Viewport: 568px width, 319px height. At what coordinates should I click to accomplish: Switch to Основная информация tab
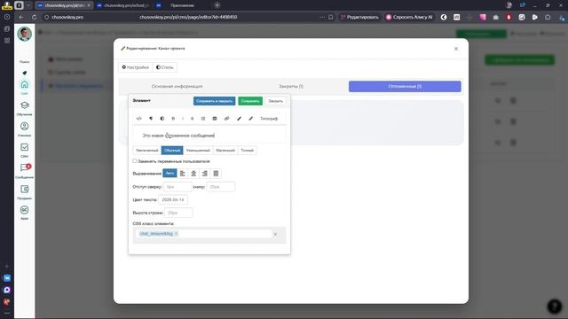177,87
